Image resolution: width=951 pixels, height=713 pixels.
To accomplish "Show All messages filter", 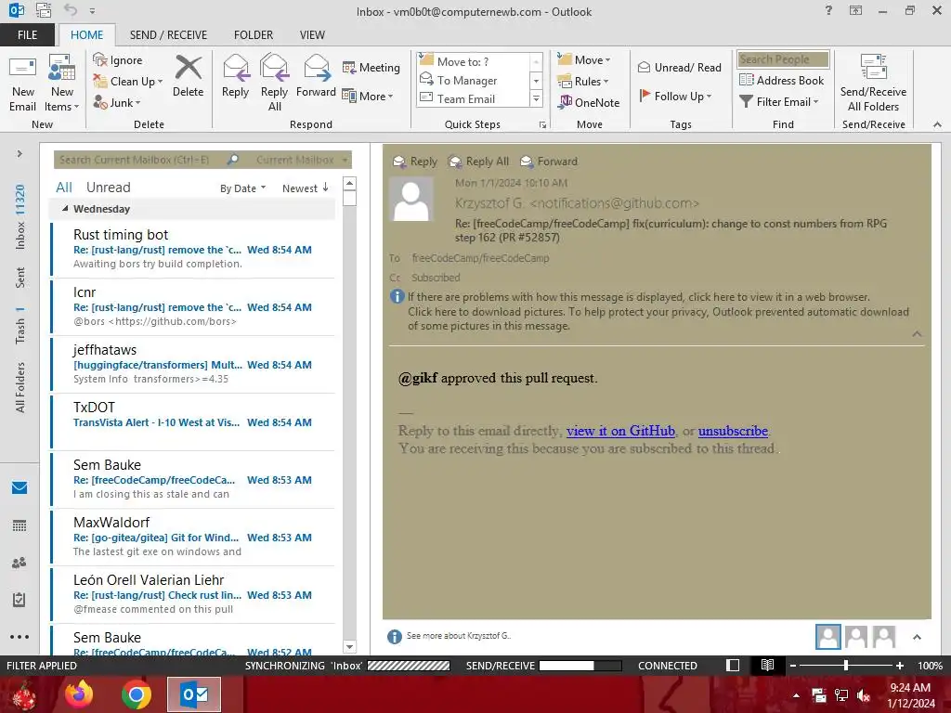I will click(64, 188).
